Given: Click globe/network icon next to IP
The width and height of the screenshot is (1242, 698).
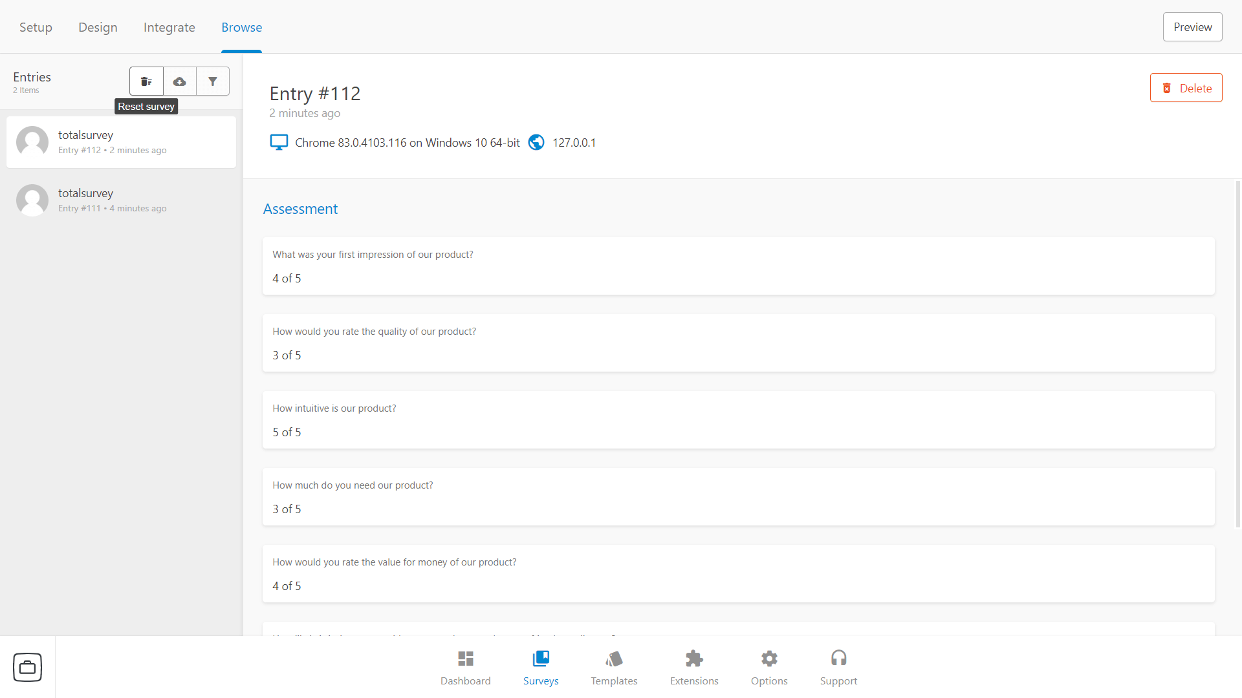Looking at the screenshot, I should click(x=535, y=142).
